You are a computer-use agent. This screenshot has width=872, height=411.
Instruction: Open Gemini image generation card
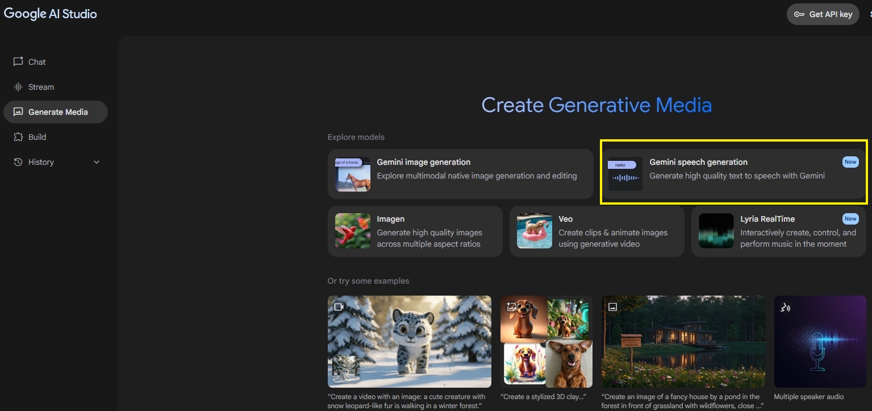[460, 174]
